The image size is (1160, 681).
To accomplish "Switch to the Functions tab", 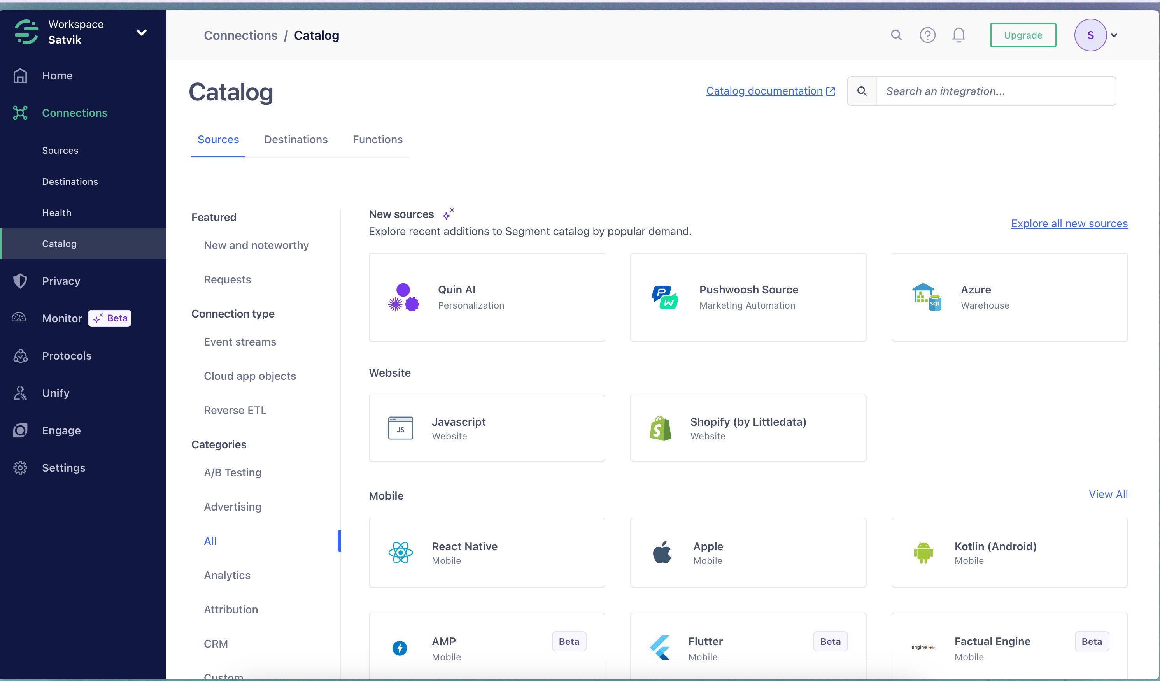I will click(377, 140).
